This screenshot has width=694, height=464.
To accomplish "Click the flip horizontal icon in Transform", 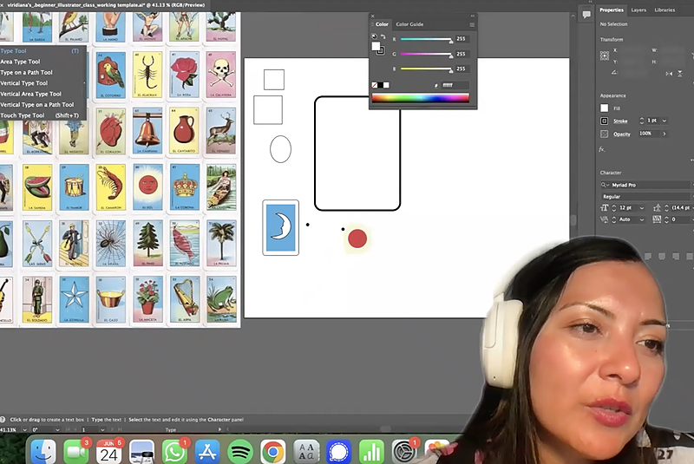I will coord(669,74).
